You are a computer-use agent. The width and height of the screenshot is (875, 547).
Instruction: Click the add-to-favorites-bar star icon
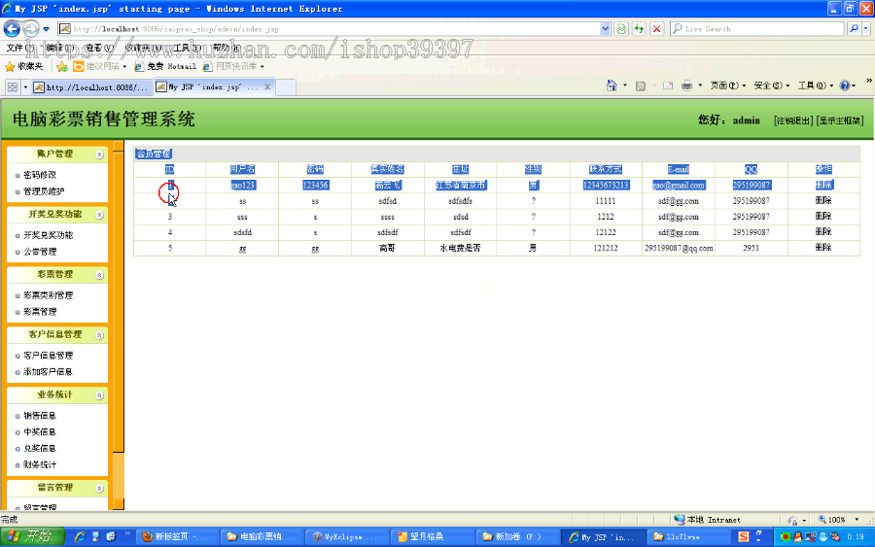(62, 67)
